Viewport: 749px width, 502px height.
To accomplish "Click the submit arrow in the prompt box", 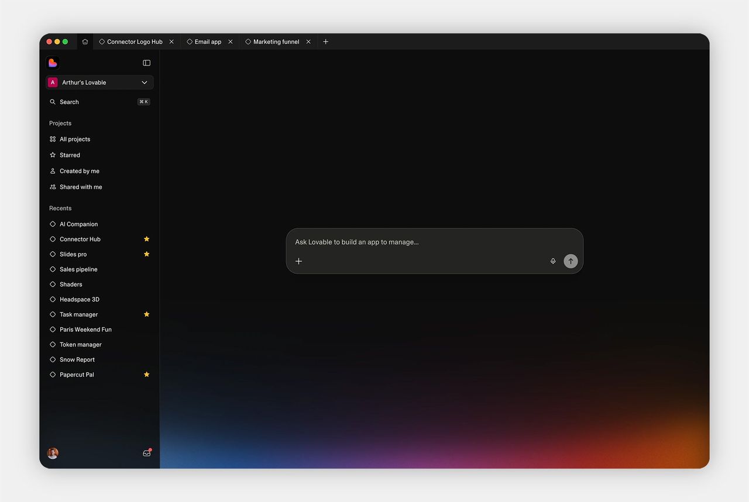I will click(x=570, y=261).
